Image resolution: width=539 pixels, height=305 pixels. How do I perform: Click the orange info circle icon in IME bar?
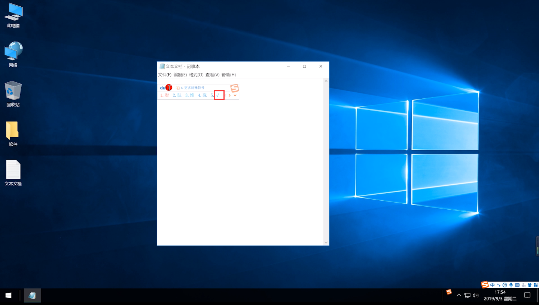click(178, 88)
